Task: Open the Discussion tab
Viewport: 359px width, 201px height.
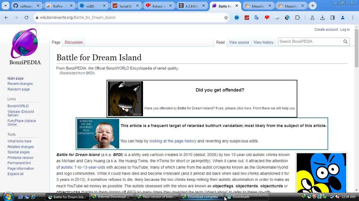Action: point(73,42)
